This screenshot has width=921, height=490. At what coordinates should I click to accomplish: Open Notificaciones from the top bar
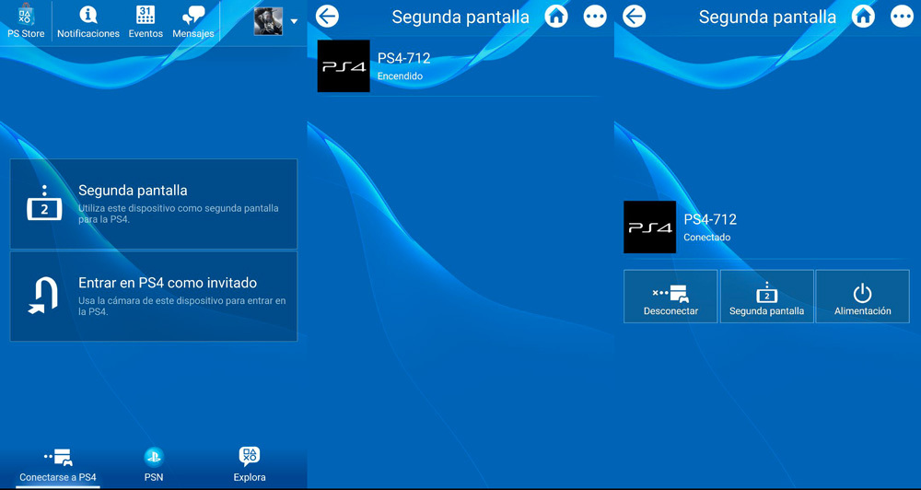[x=88, y=21]
